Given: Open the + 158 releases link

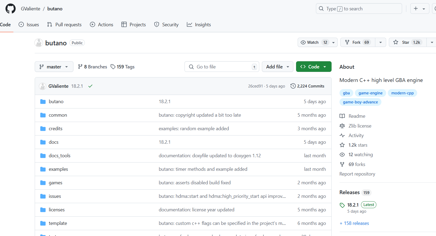Looking at the screenshot, I should (x=354, y=223).
